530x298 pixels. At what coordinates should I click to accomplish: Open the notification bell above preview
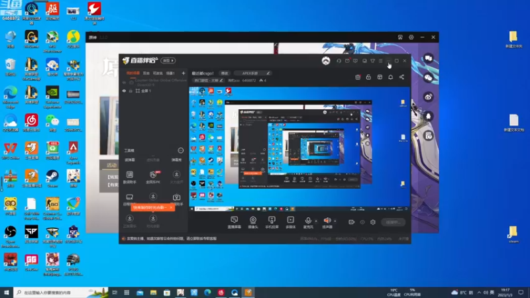tap(390, 77)
